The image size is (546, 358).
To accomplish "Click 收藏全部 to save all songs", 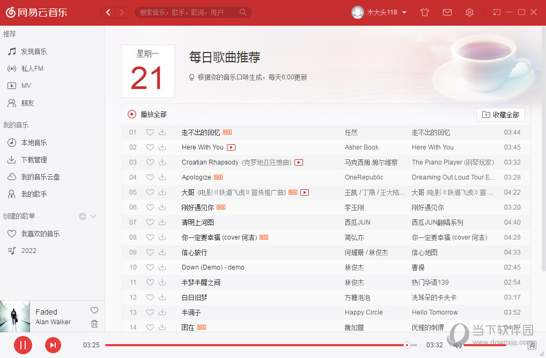I will pos(500,114).
